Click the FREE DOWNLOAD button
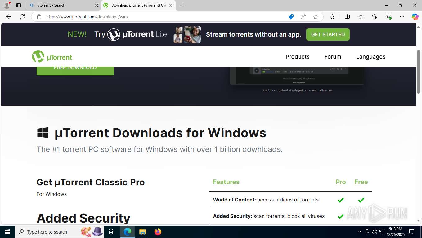 [75, 71]
